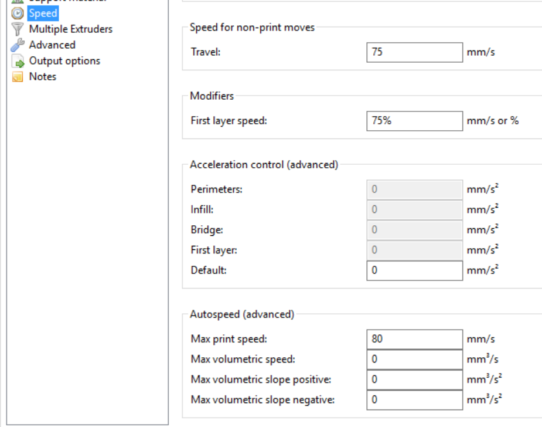Click the disabled Infill acceleration field
Image resolution: width=542 pixels, height=427 pixels.
pos(414,209)
